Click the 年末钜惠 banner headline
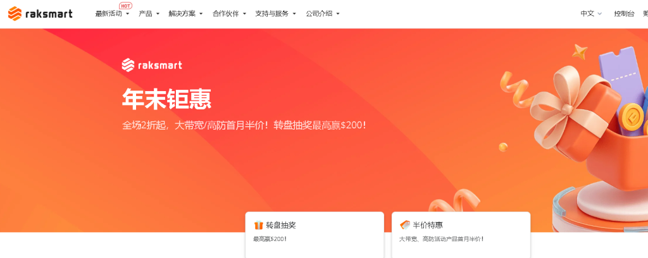Viewport: 648px width, 258px height. pos(166,99)
